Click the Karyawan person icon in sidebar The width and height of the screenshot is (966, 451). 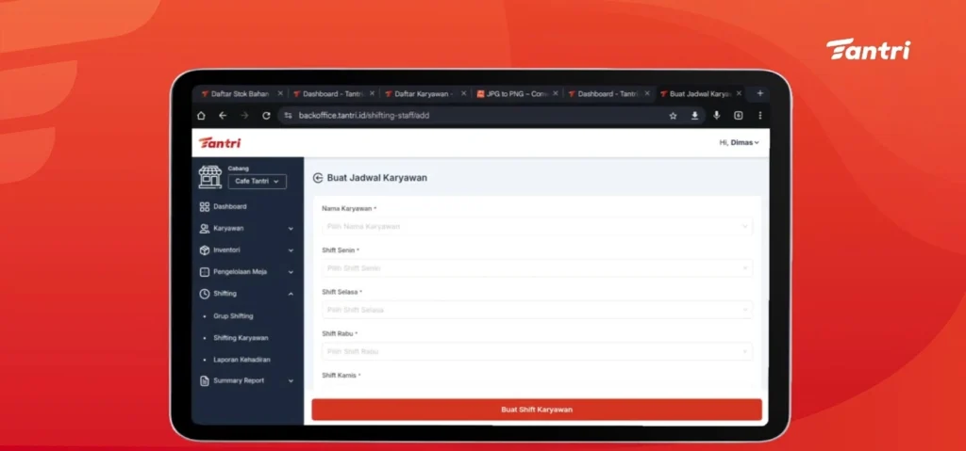pos(205,228)
